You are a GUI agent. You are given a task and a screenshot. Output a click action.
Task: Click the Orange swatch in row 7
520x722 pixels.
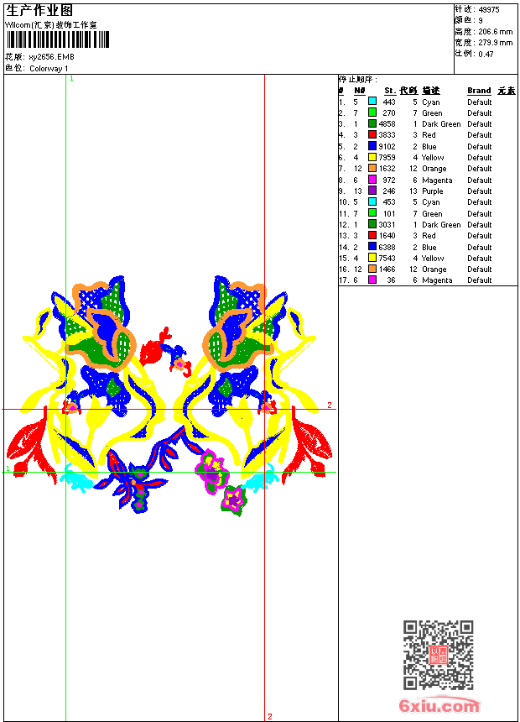pos(372,168)
